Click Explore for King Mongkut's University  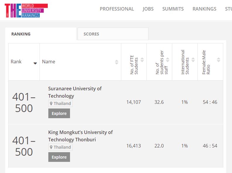[x=59, y=157]
